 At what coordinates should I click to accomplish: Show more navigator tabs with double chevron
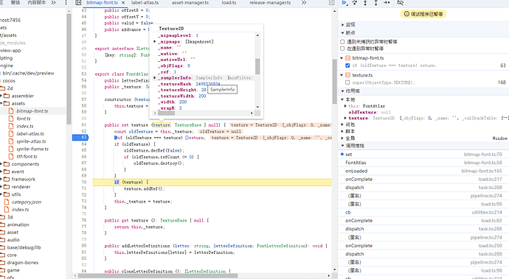click(53, 3)
